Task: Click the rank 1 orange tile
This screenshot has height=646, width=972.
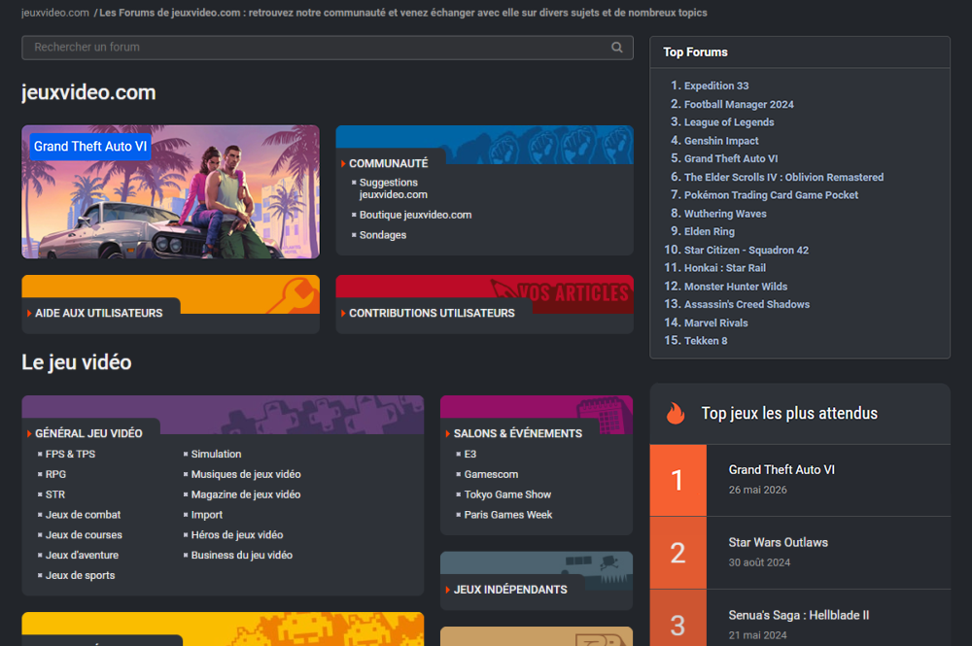Action: click(x=677, y=480)
